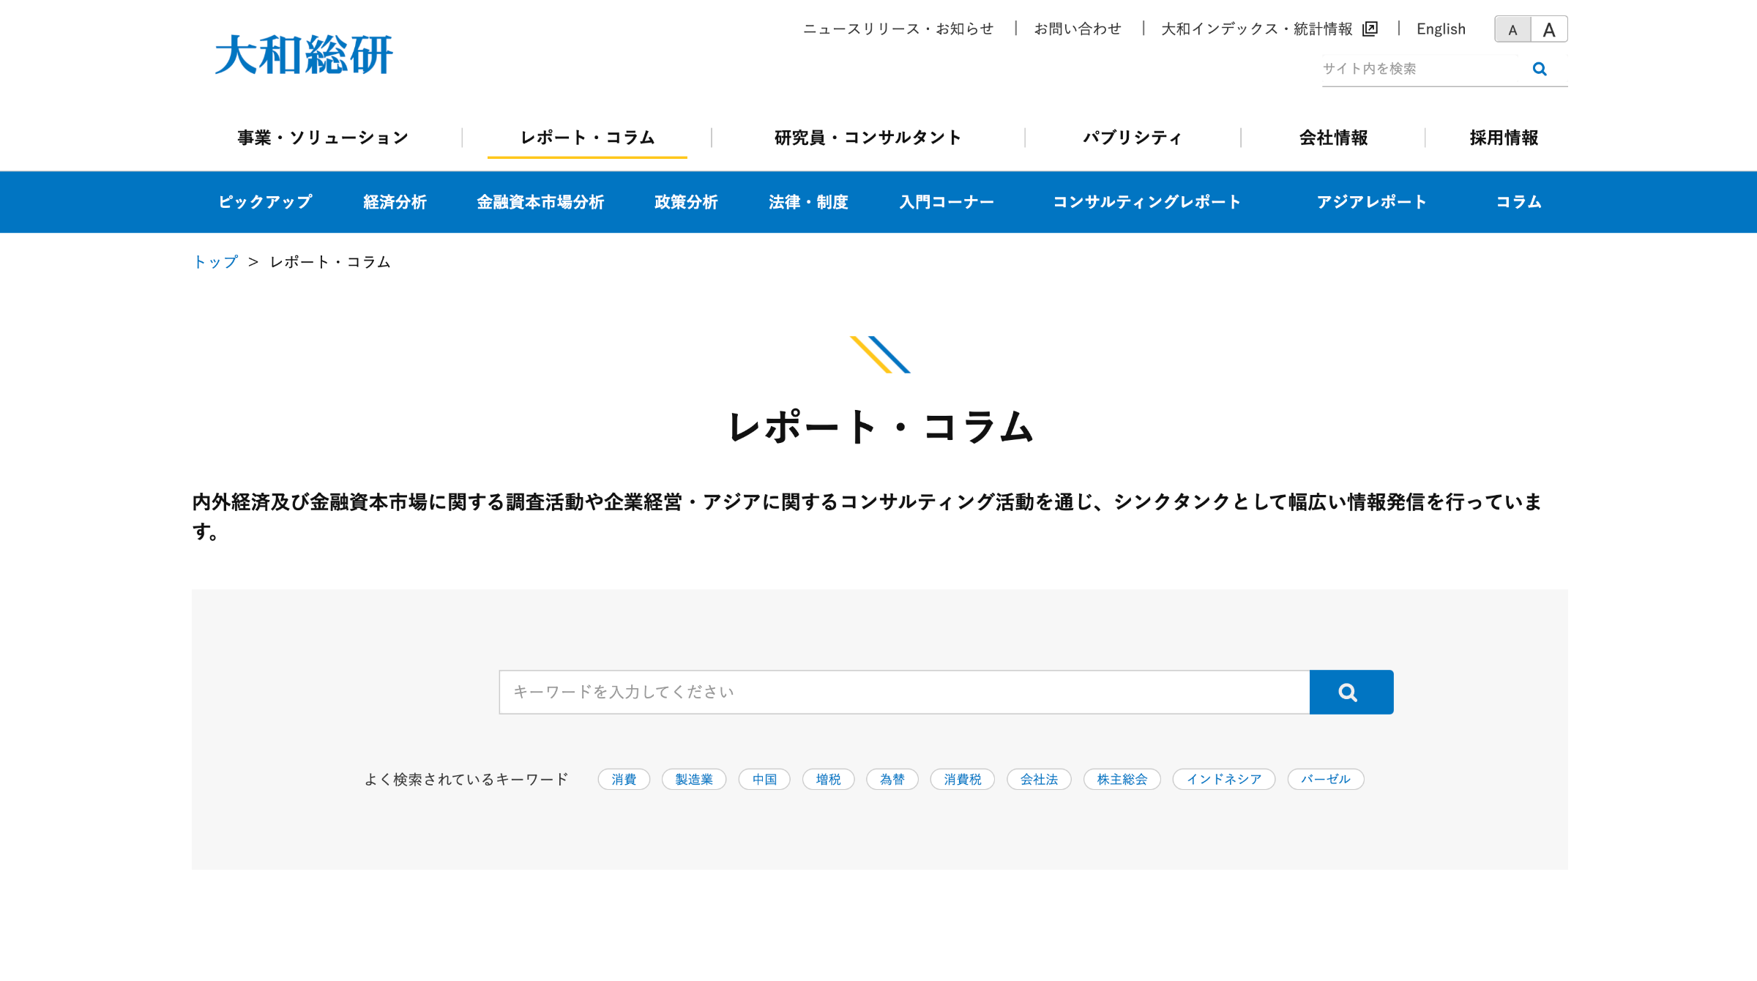This screenshot has height=981, width=1757.
Task: Select the コラム tab in blue bar
Action: (x=1518, y=202)
